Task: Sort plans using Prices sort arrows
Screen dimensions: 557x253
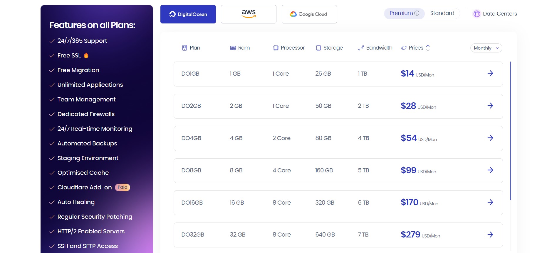Action: coord(428,48)
